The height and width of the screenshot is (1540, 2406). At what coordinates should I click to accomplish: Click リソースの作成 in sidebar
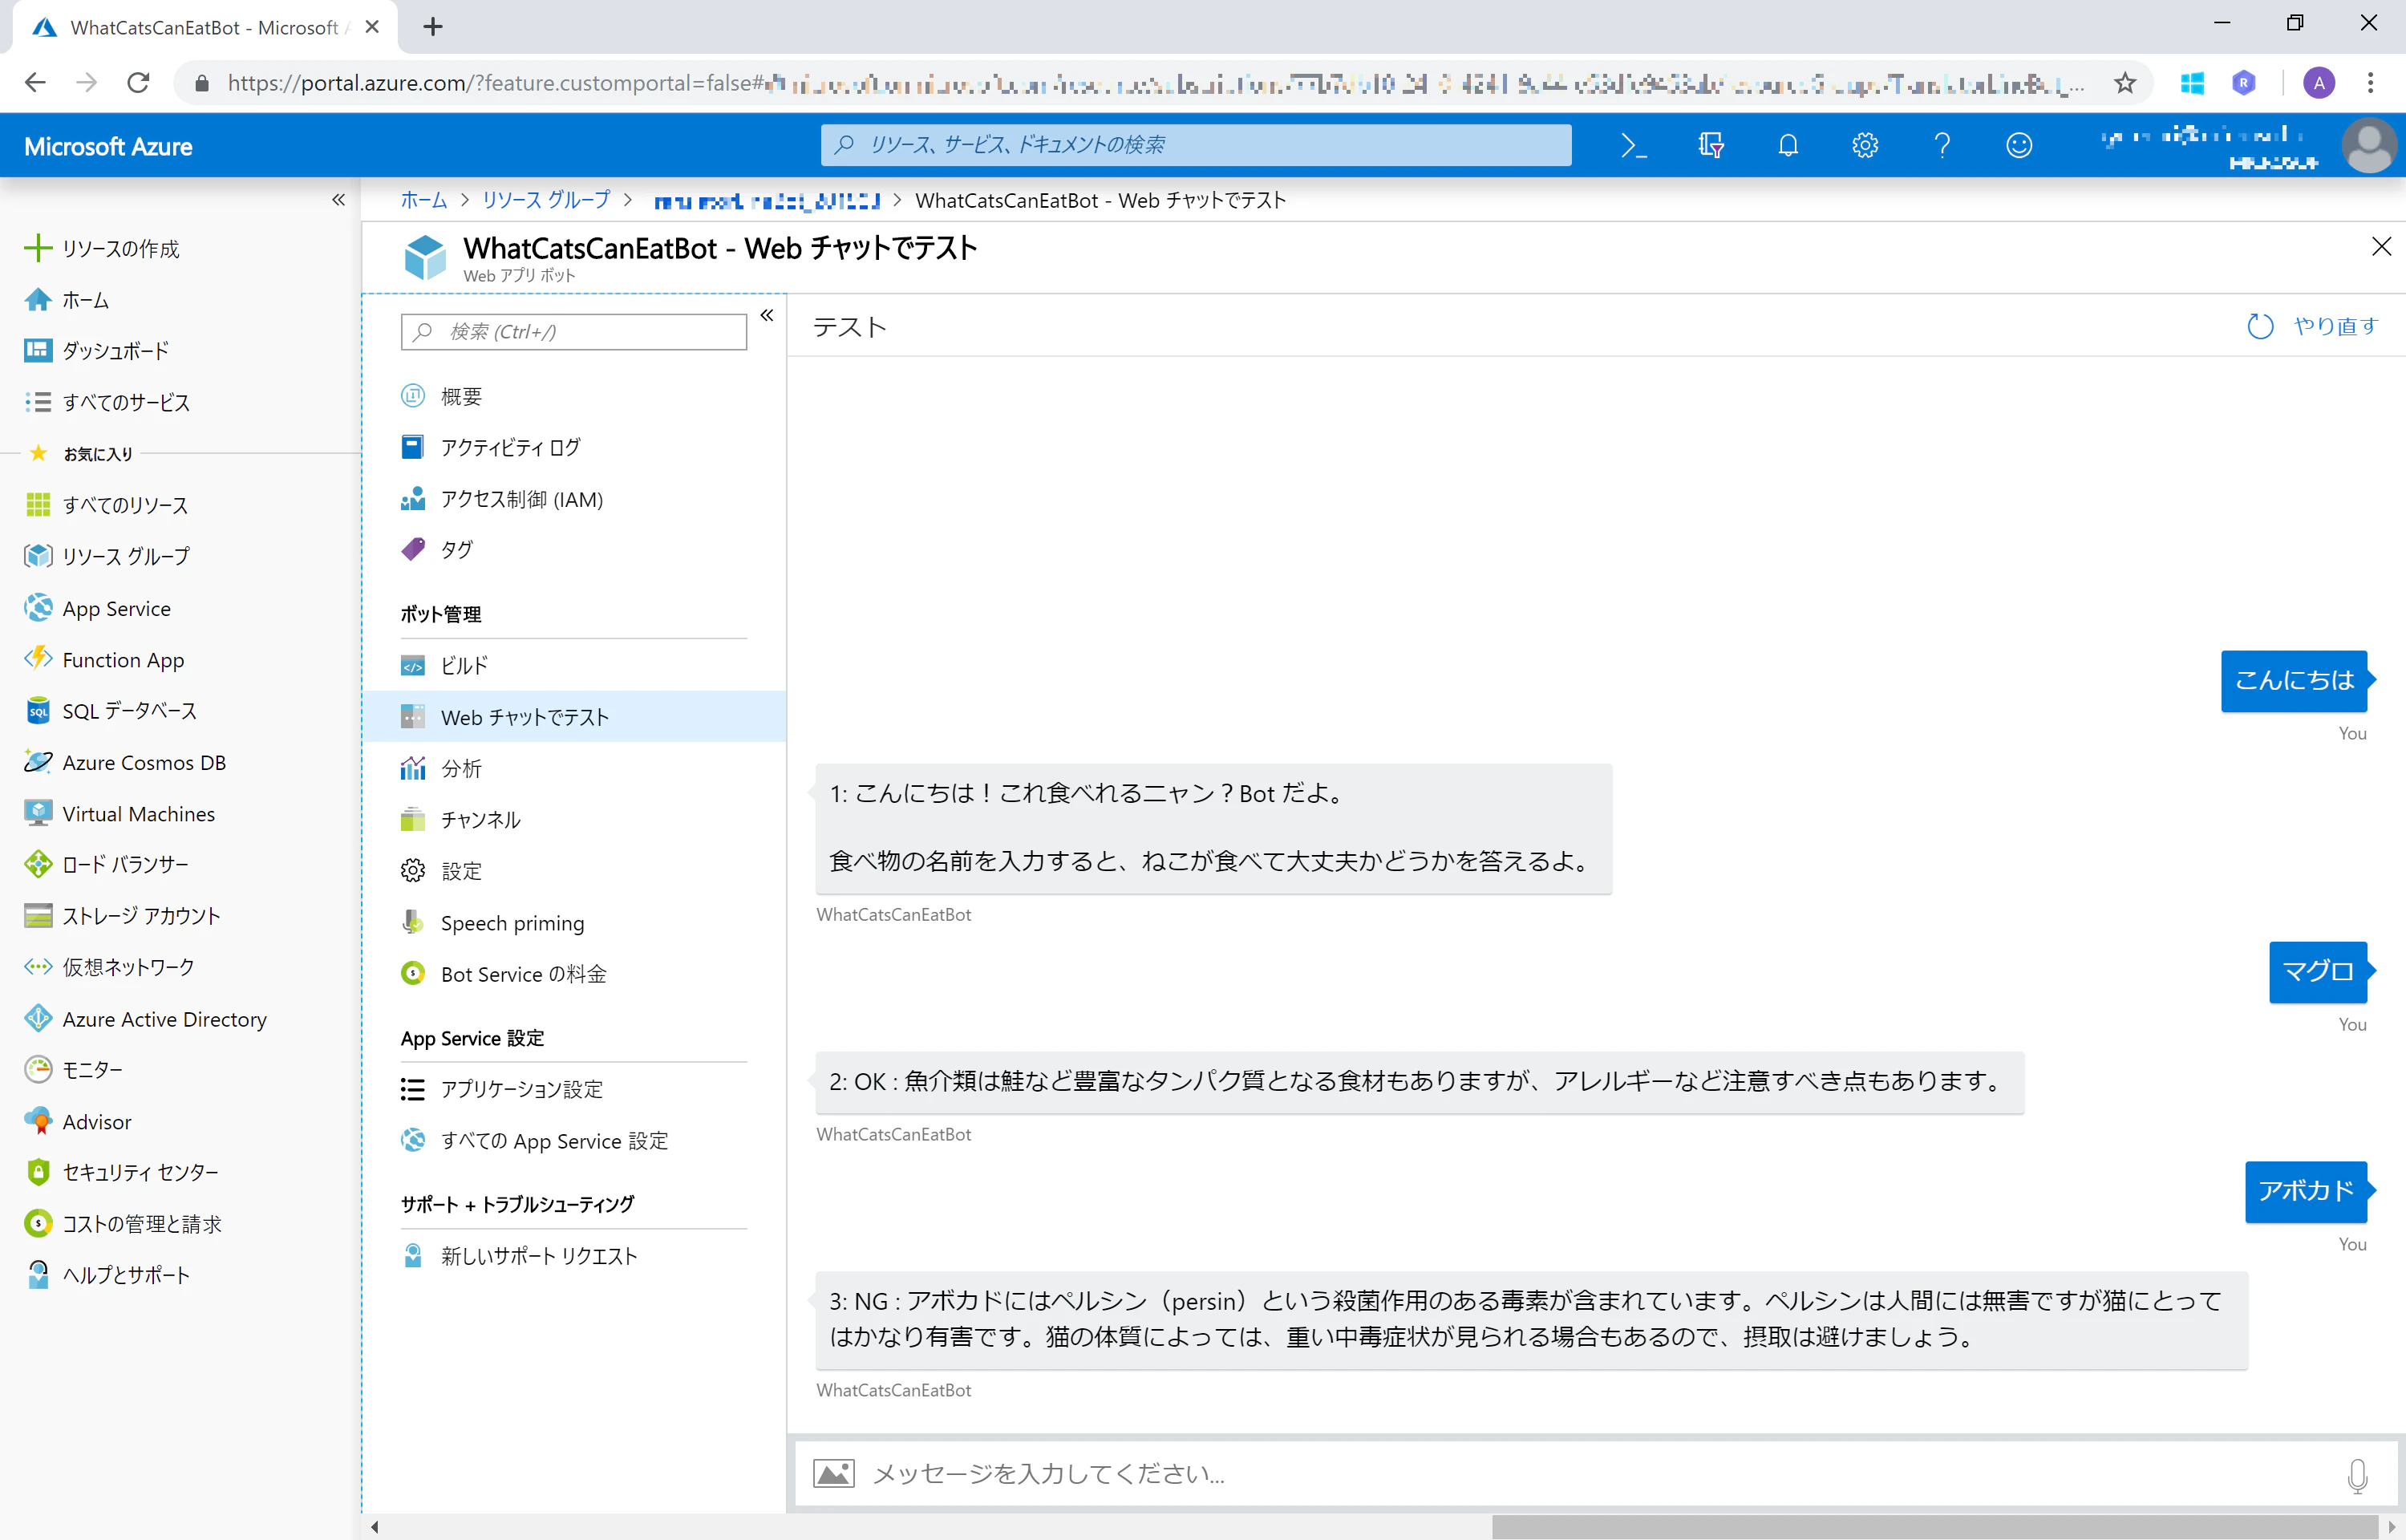[180, 248]
